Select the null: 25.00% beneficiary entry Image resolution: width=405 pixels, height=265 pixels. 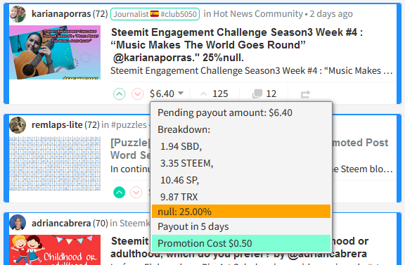pos(241,212)
